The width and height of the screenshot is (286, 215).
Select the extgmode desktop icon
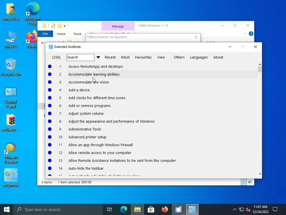click(11, 177)
